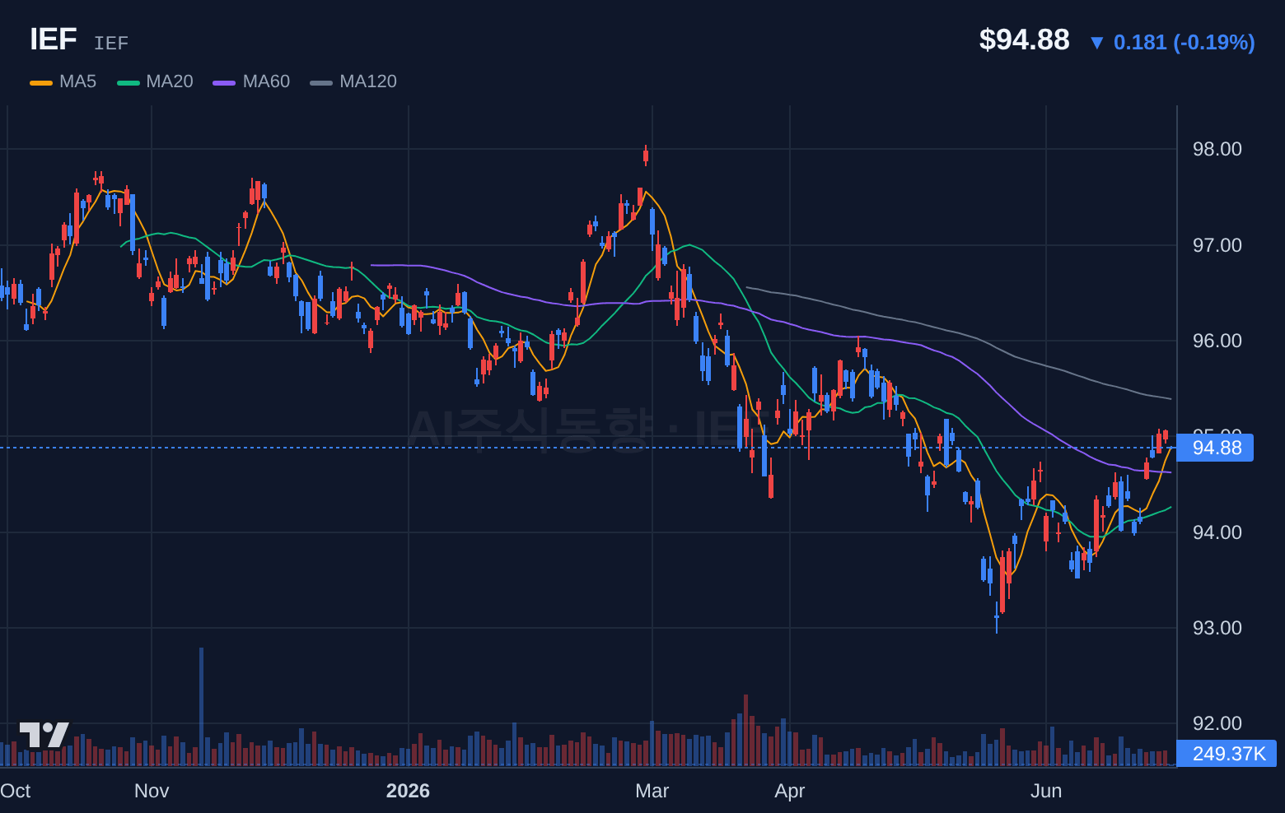Click the 97.00 price axis label

point(1217,245)
